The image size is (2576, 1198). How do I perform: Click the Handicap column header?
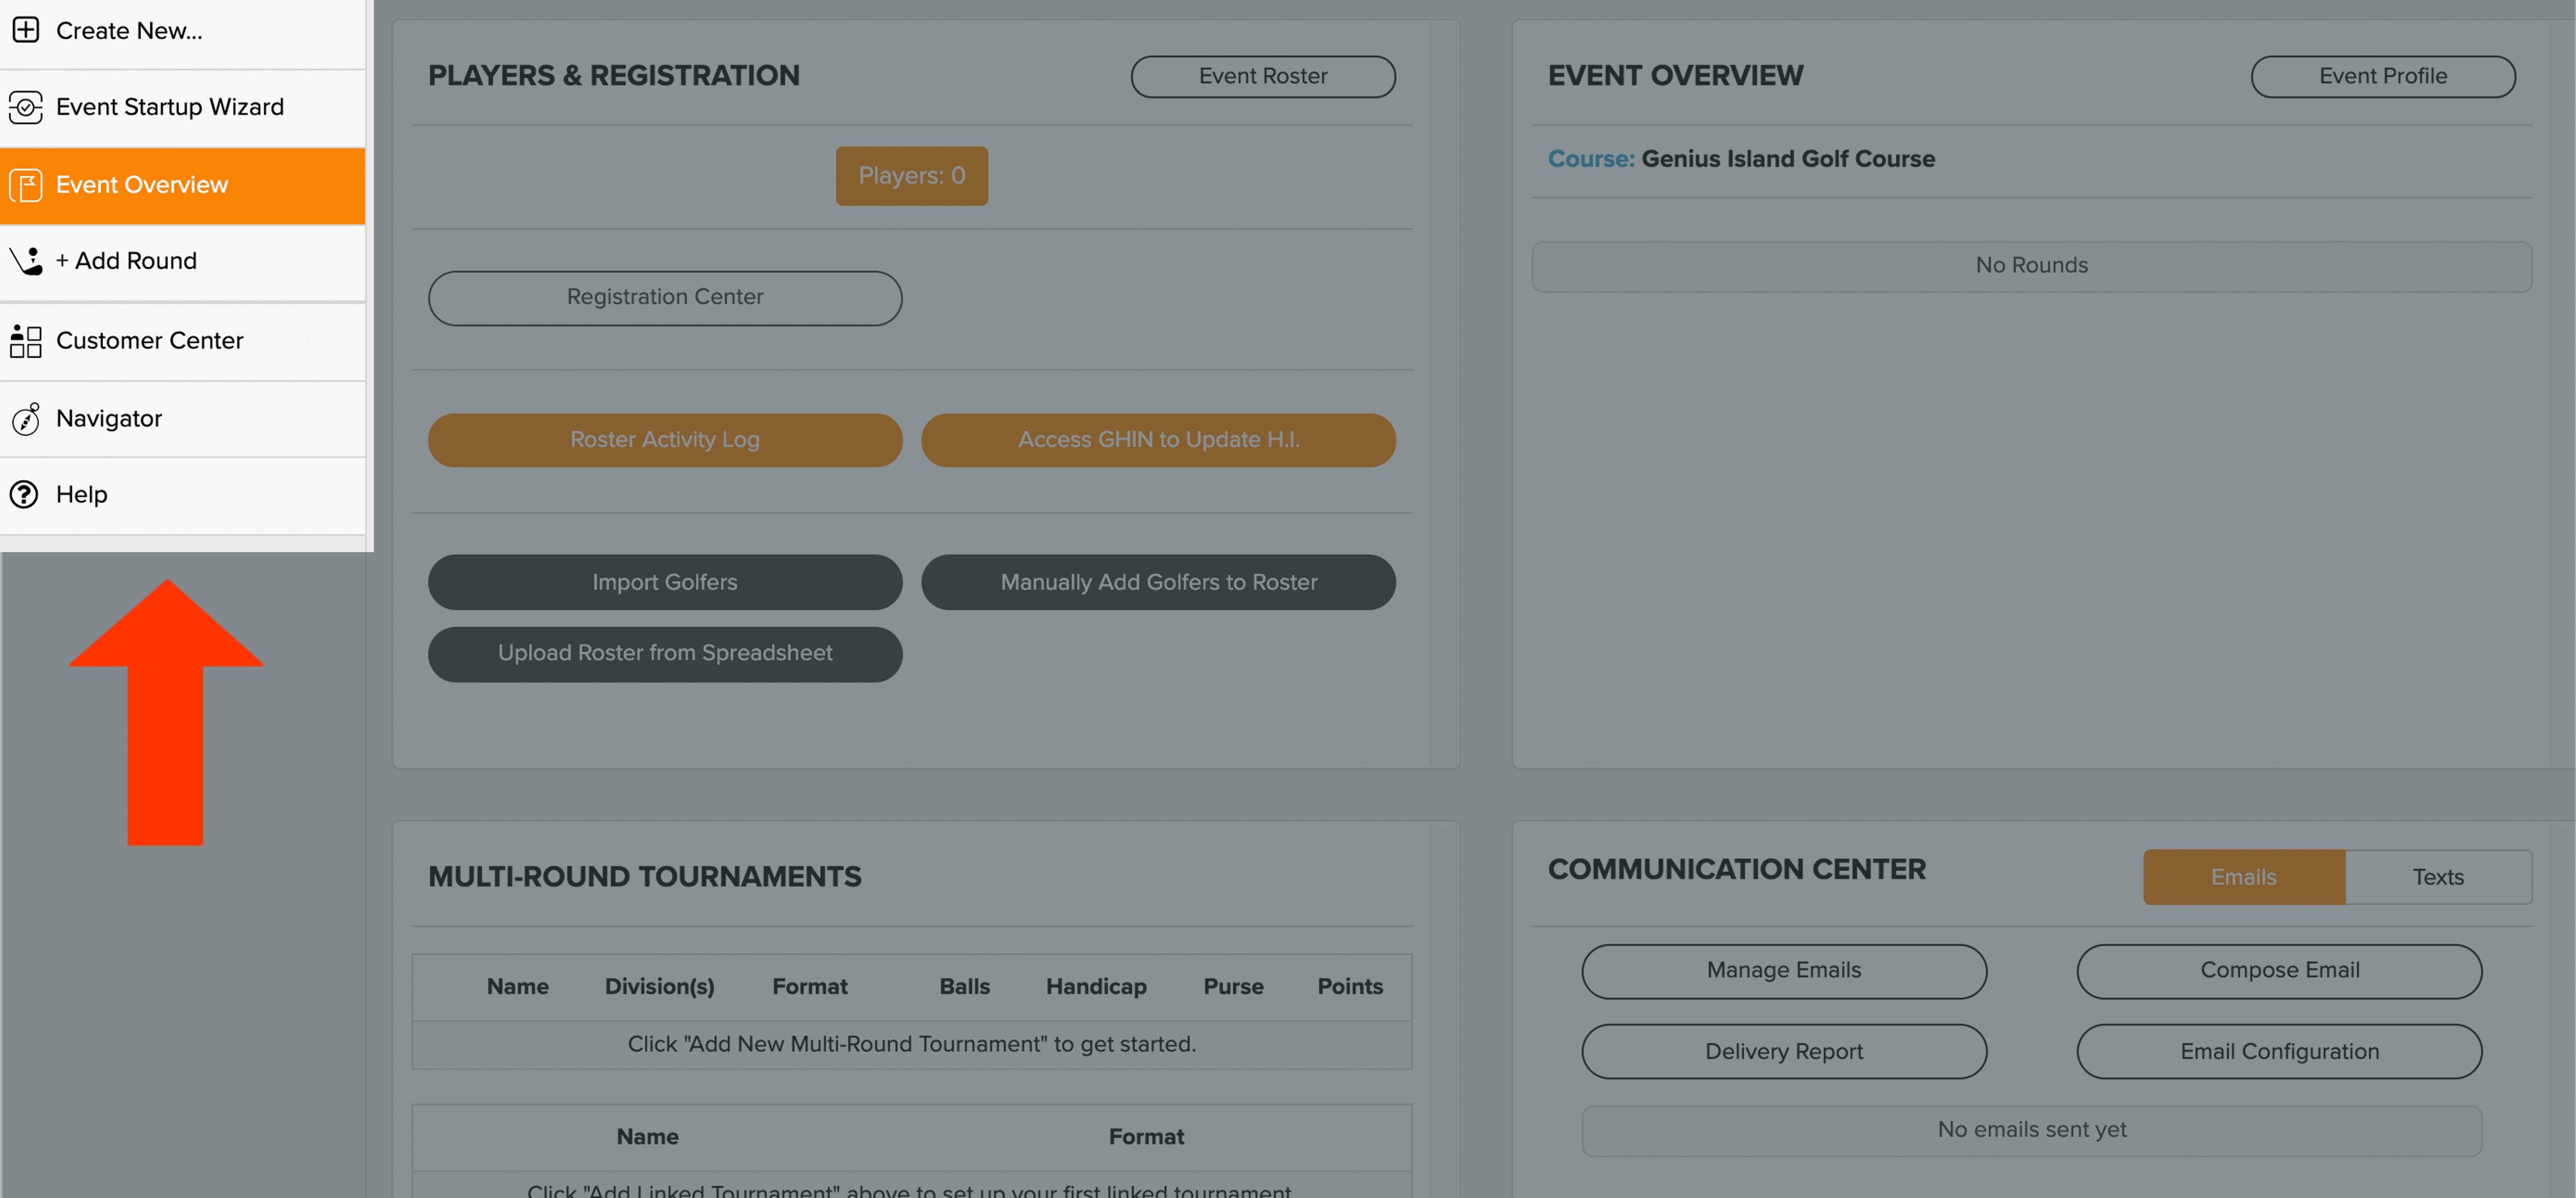1096,986
